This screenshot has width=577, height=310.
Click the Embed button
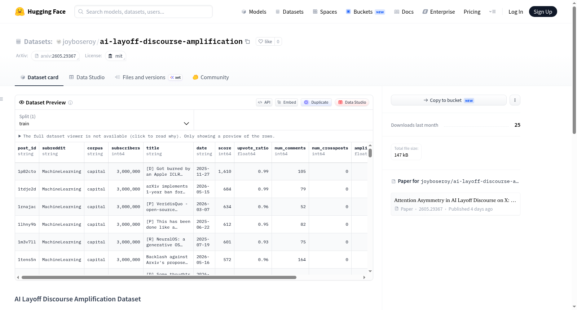[287, 102]
